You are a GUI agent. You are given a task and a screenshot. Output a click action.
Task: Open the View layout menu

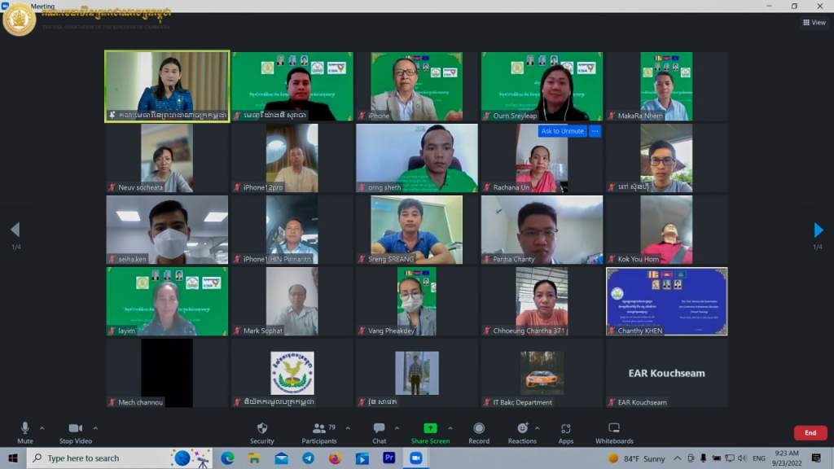[814, 23]
